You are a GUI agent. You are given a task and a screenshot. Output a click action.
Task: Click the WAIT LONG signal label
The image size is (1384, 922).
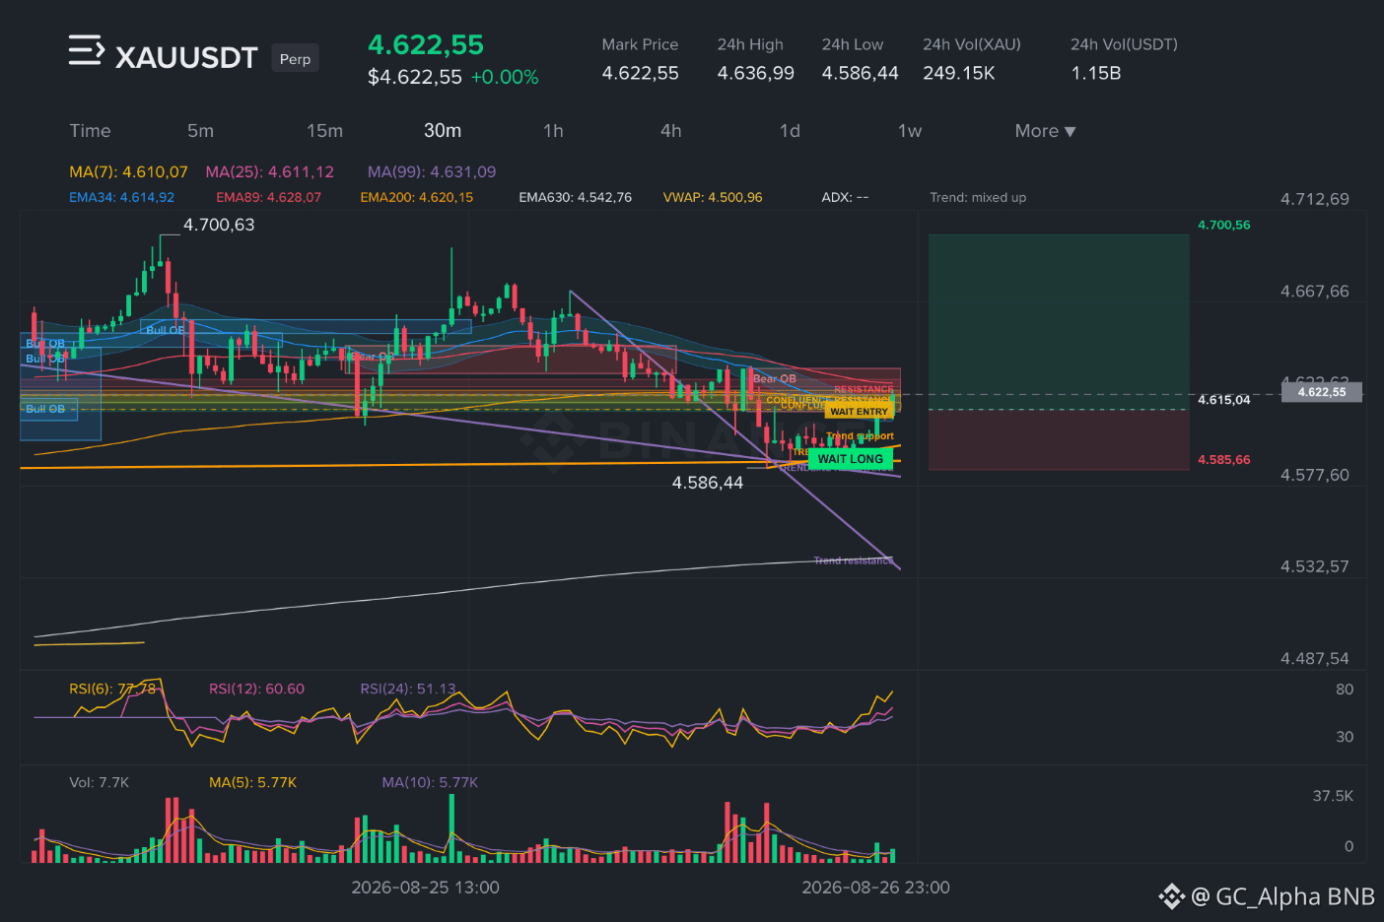coord(851,459)
